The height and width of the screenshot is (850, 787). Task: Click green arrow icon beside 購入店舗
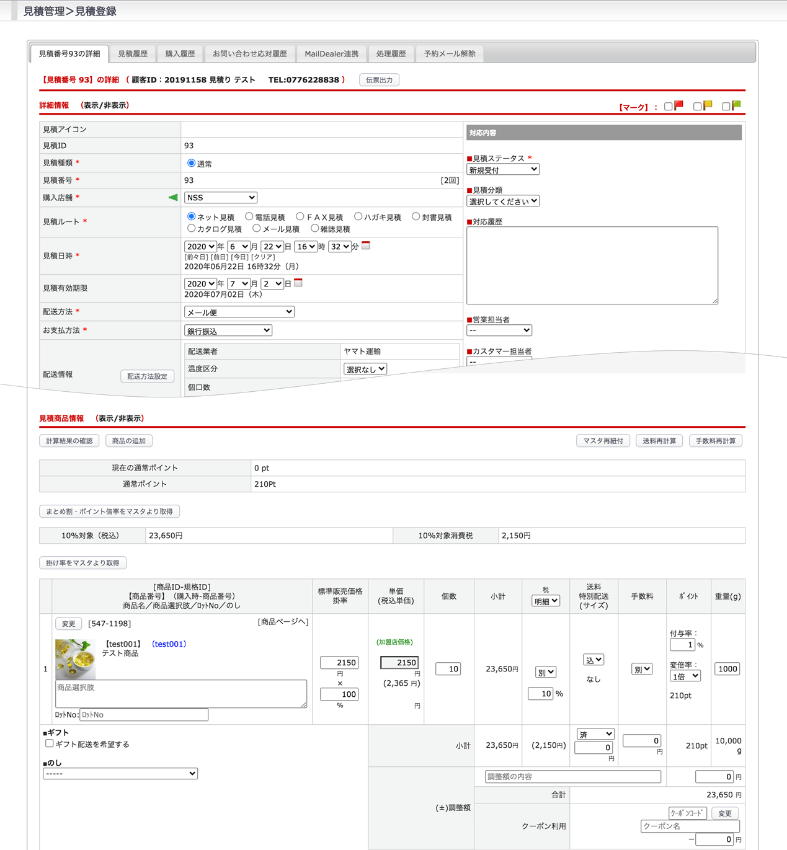[x=173, y=197]
